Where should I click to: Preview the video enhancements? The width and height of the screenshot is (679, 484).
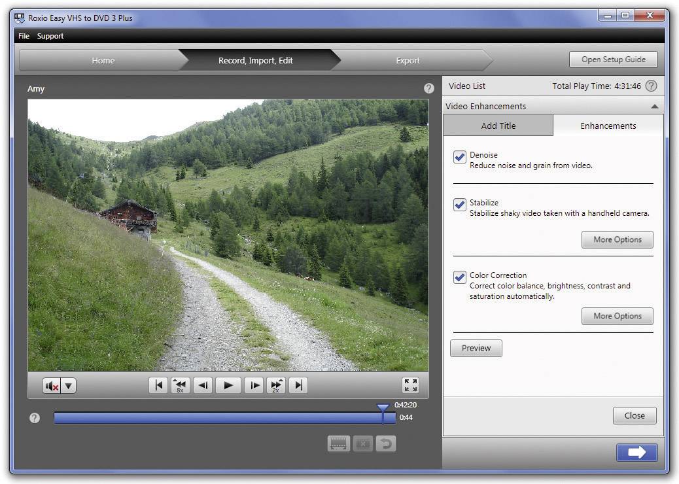476,348
